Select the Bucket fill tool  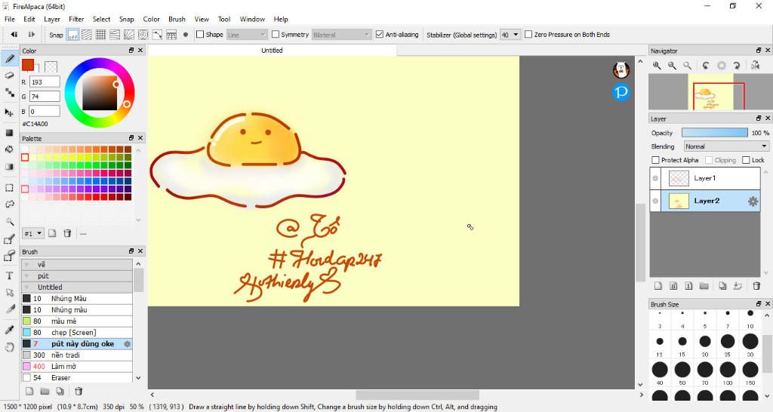coord(9,149)
